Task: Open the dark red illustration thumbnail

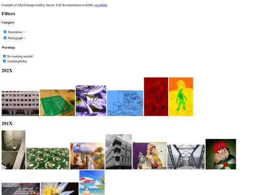Action: (x=156, y=97)
